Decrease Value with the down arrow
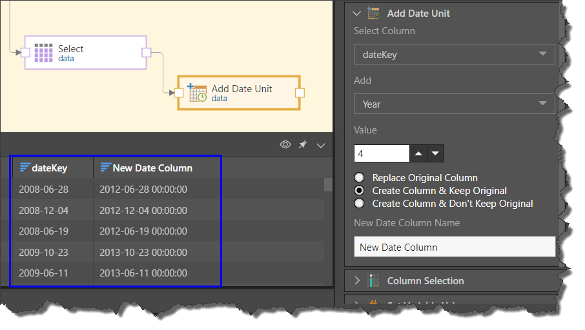Screen dimensions: 585x330 pyautogui.click(x=436, y=153)
